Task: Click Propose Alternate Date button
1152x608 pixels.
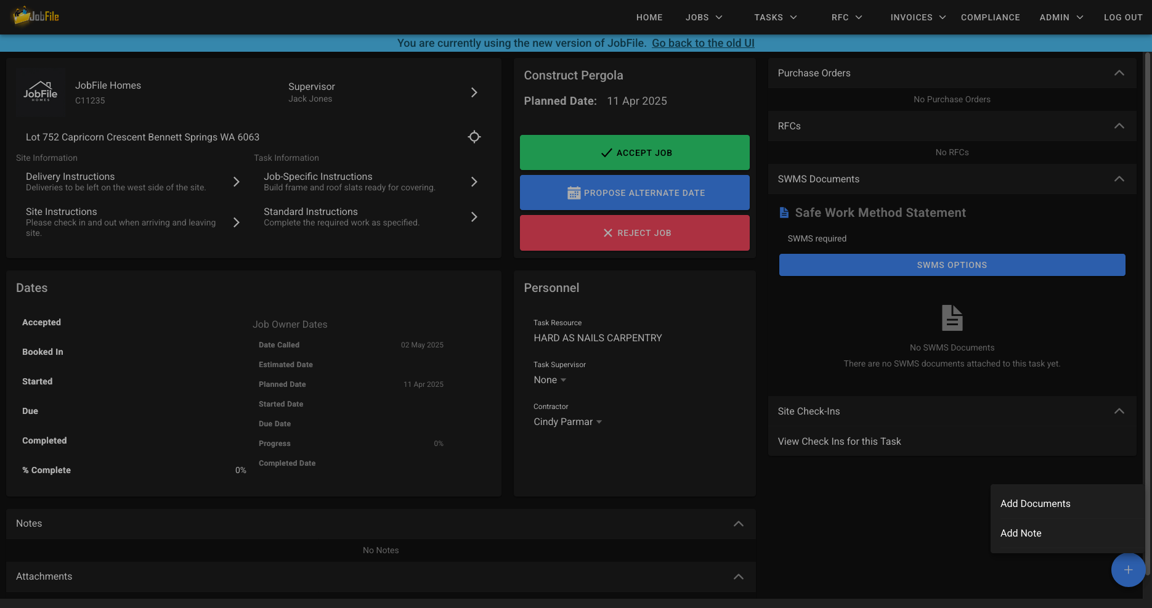Action: click(635, 193)
